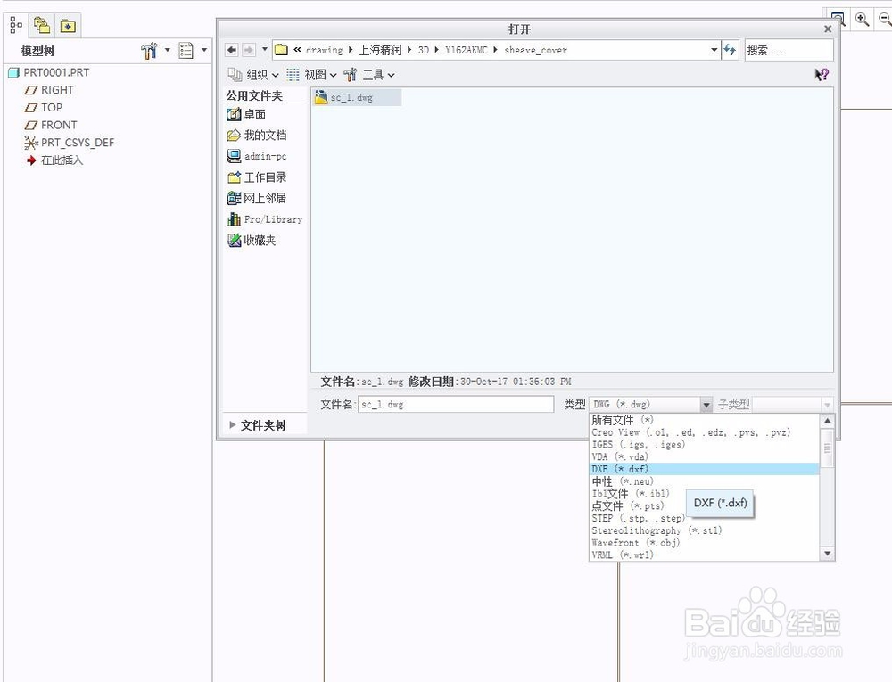Choose Stereolithography (*.stl) type
The image size is (892, 682).
[x=705, y=530]
